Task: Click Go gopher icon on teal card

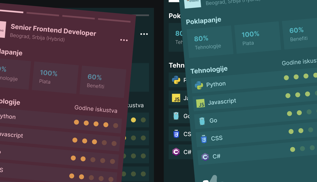Action: click(x=202, y=121)
